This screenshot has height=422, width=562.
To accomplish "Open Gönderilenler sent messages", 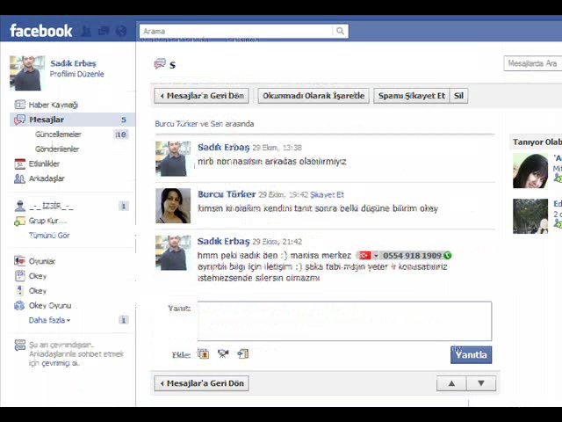I will (57, 149).
